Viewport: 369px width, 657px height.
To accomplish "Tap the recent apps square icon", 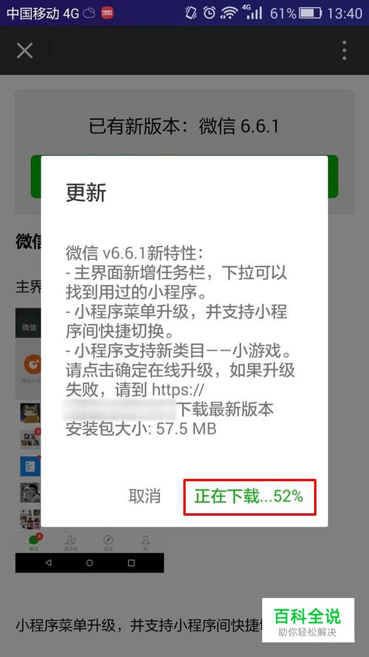I will click(131, 563).
